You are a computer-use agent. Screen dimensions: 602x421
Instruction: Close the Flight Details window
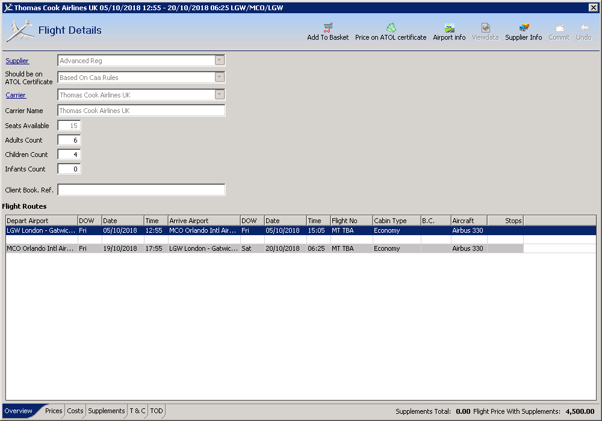pyautogui.click(x=593, y=7)
